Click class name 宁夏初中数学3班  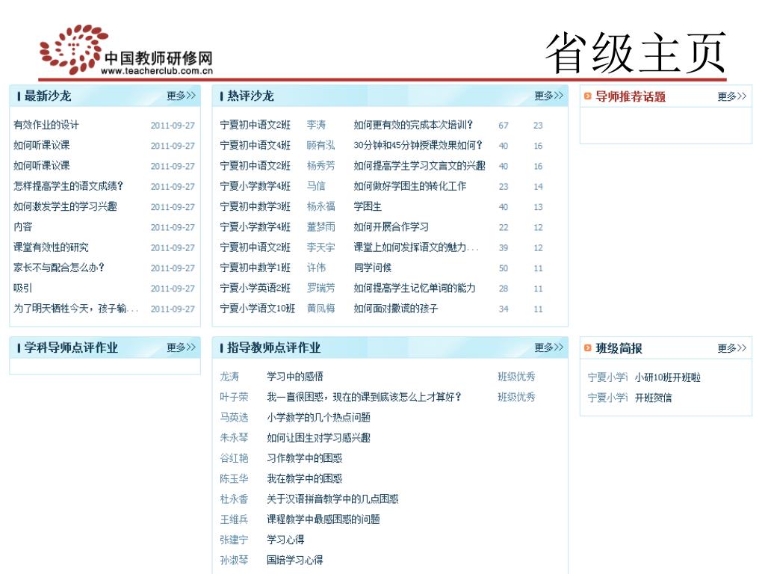click(255, 206)
